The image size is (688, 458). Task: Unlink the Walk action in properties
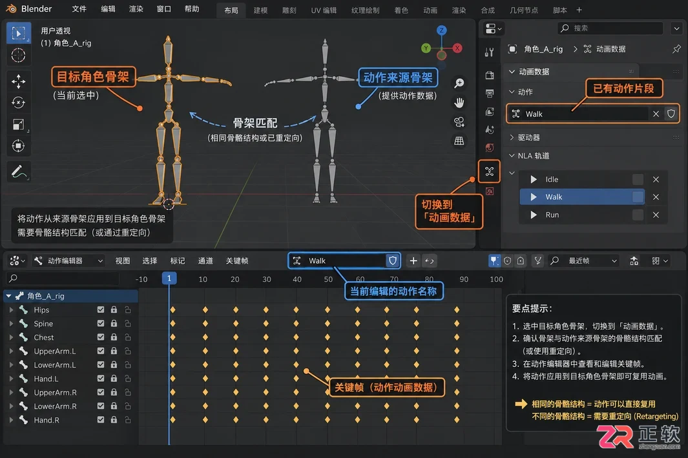coord(656,114)
